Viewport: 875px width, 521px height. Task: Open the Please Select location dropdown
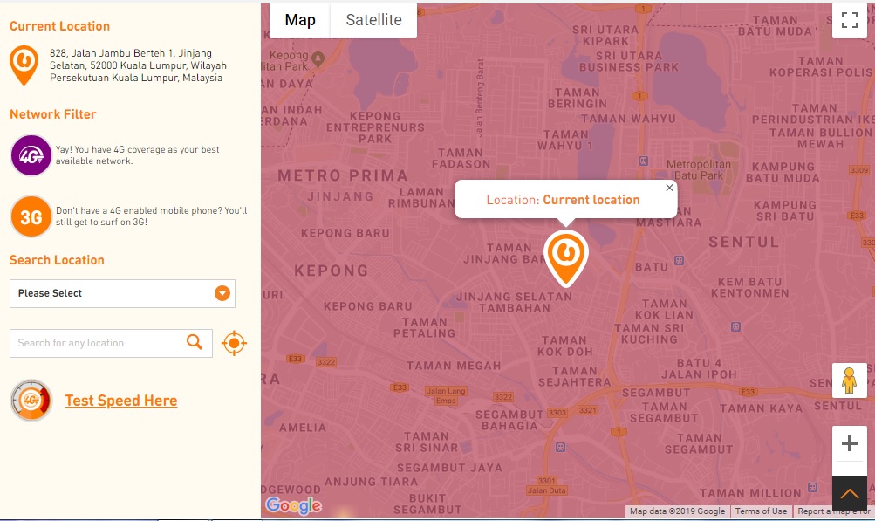coord(122,293)
